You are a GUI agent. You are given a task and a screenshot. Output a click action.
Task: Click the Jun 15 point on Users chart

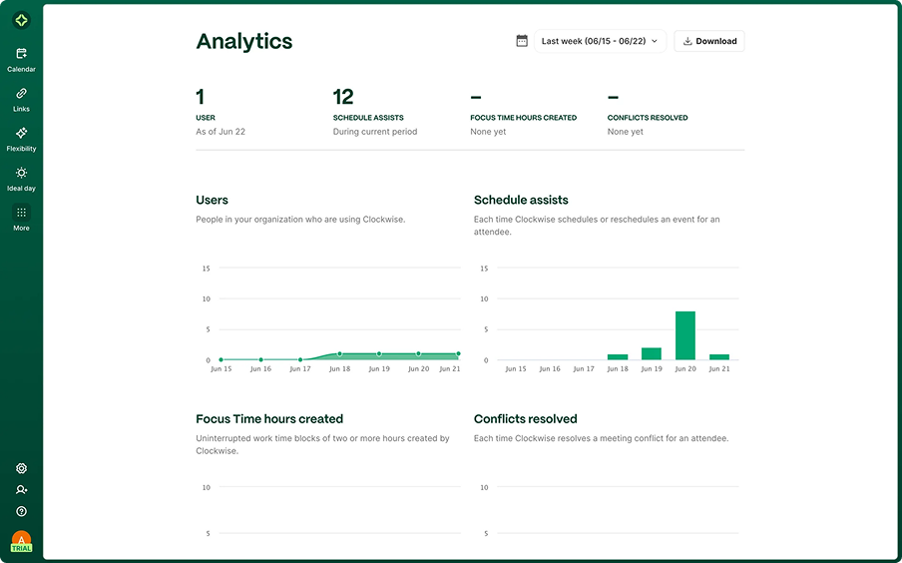(x=221, y=359)
